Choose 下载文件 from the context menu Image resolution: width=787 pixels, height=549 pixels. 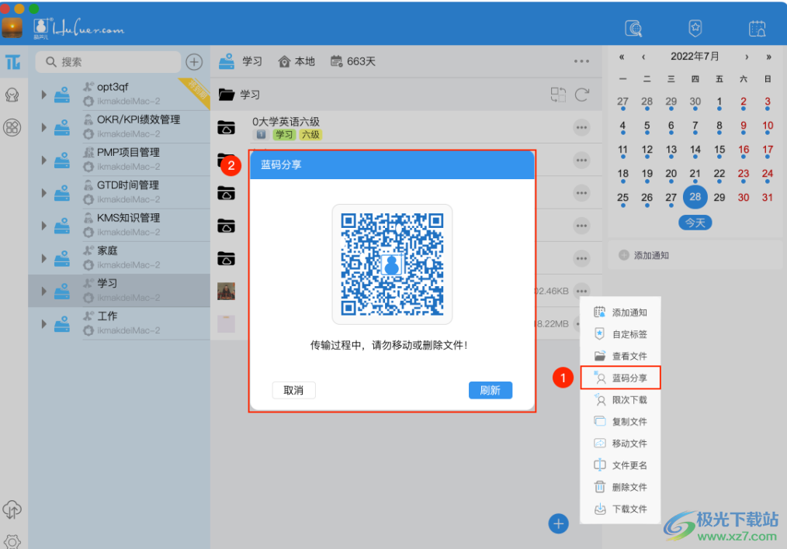(x=620, y=509)
